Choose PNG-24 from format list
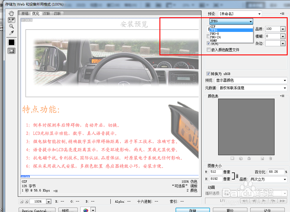Screen dimensions: 290x212 coord(231,37)
